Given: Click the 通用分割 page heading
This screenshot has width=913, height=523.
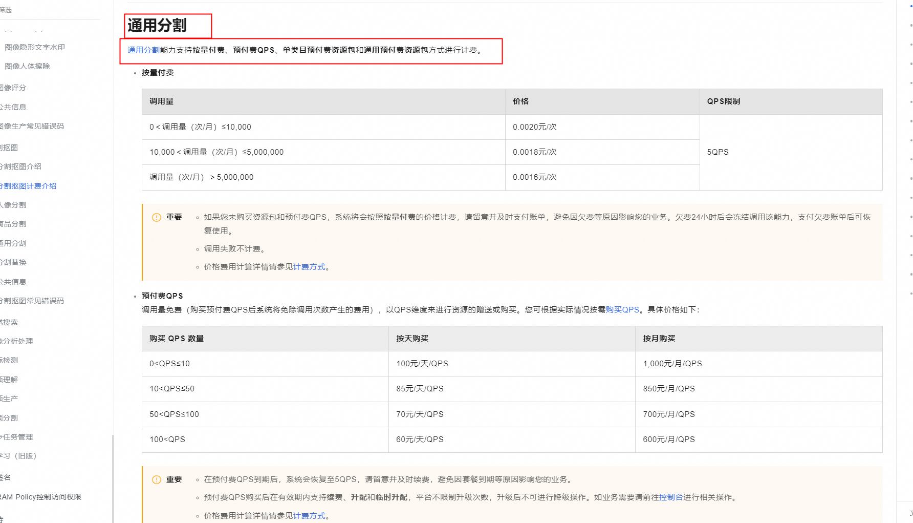Looking at the screenshot, I should coord(157,25).
